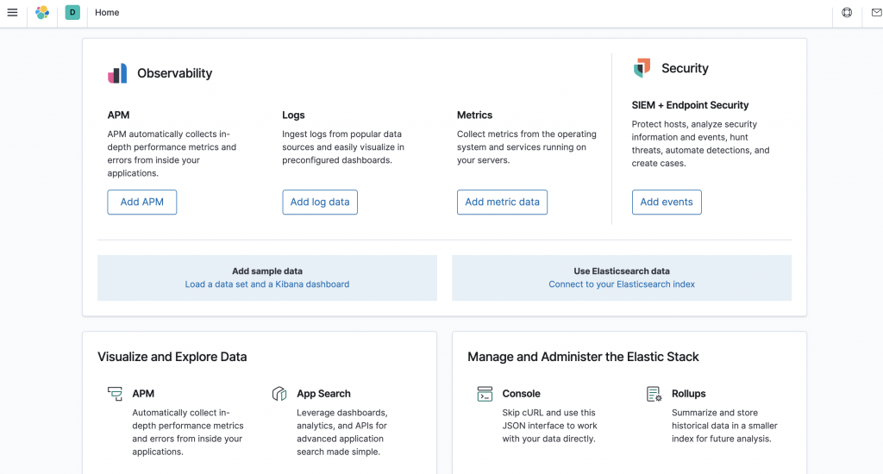Click the Add APM button
This screenshot has width=883, height=474.
142,203
